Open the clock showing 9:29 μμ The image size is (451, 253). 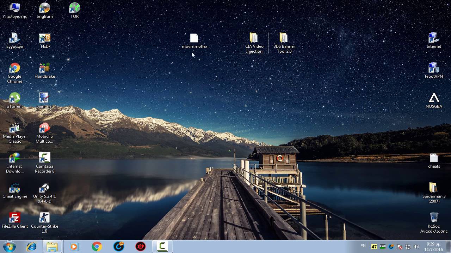tap(434, 247)
